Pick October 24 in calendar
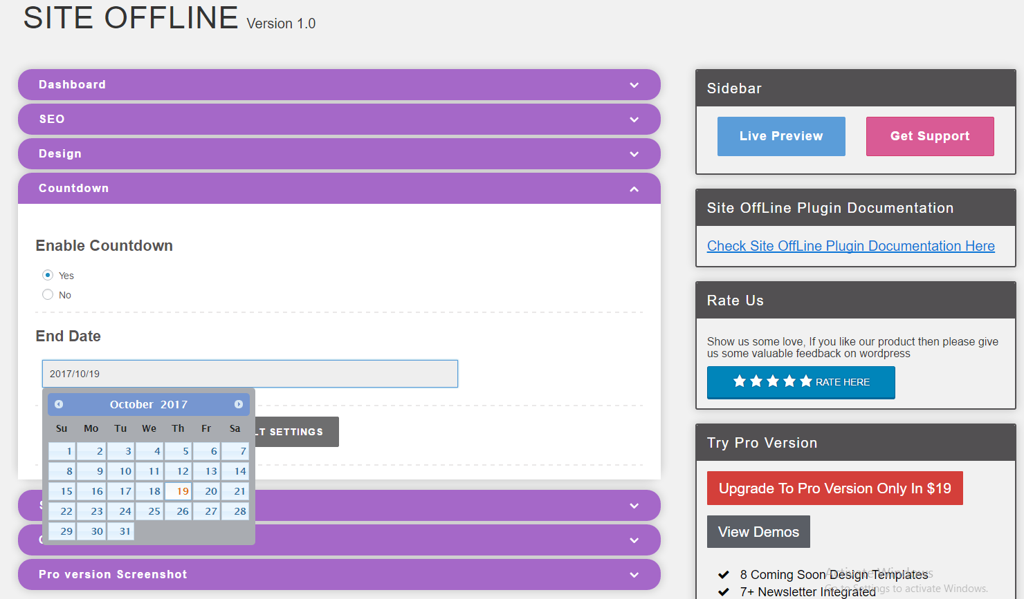 120,511
